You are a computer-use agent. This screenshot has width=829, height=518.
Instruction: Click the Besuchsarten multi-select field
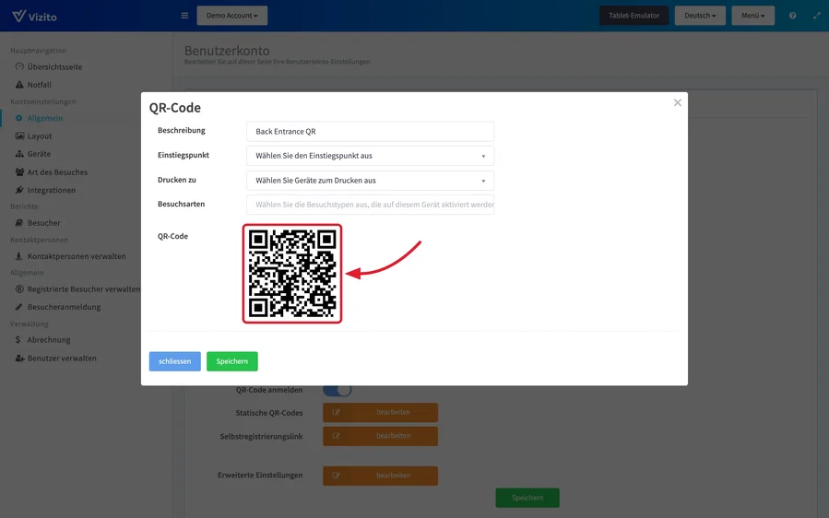[370, 205]
